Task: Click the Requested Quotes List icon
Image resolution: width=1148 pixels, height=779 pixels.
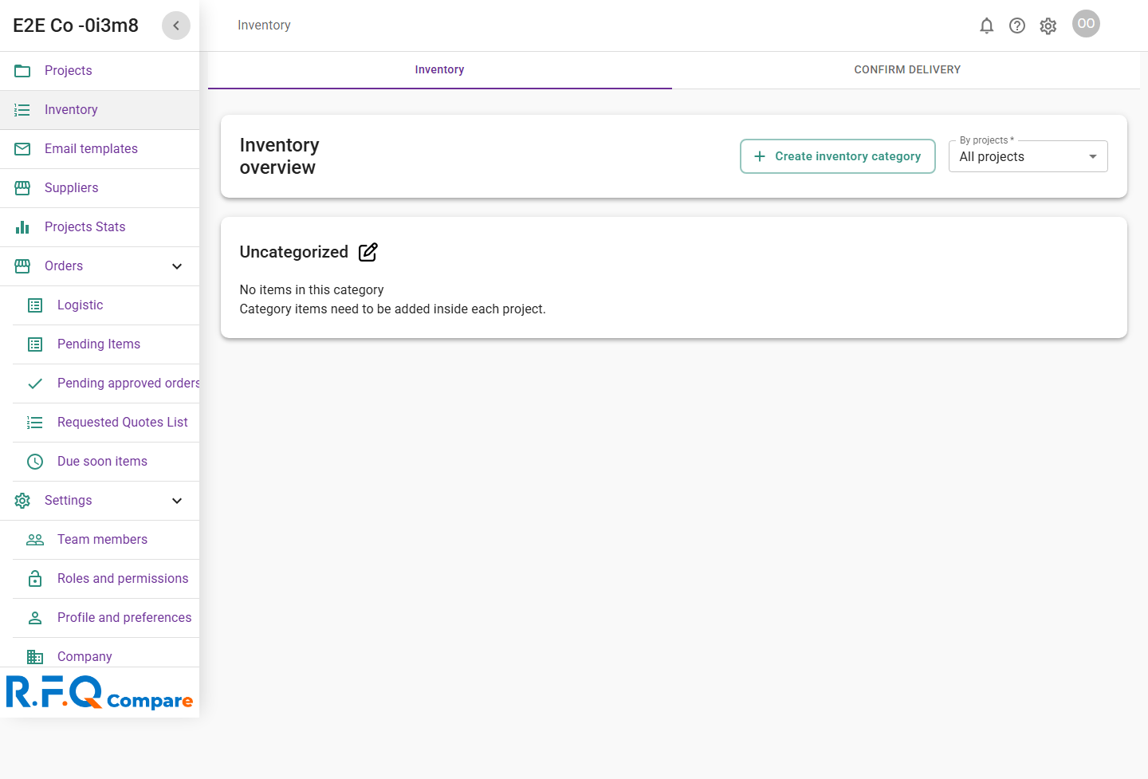Action: click(x=35, y=423)
